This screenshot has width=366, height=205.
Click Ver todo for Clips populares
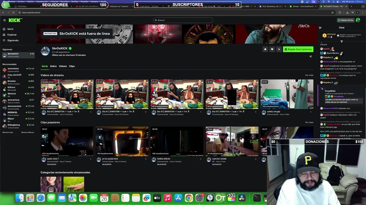tap(309, 122)
